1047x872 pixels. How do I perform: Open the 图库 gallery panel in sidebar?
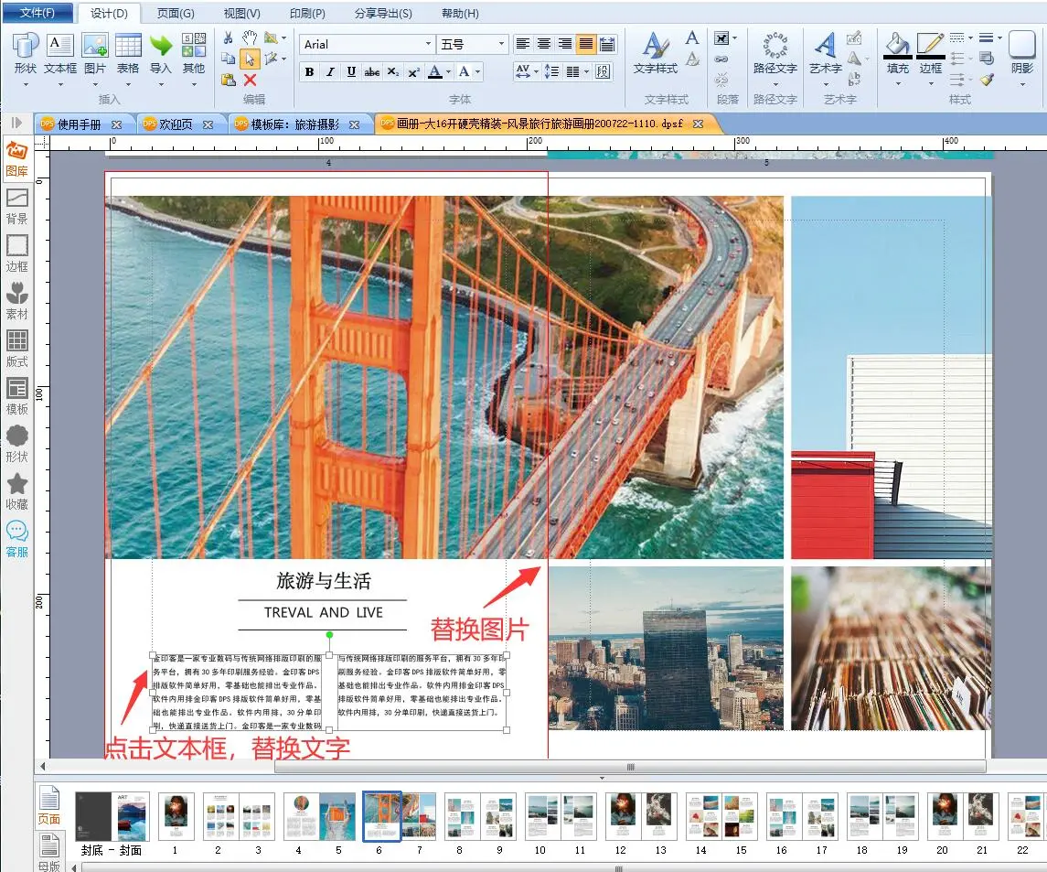[16, 157]
